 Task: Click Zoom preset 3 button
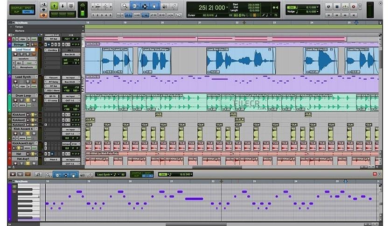(102, 15)
